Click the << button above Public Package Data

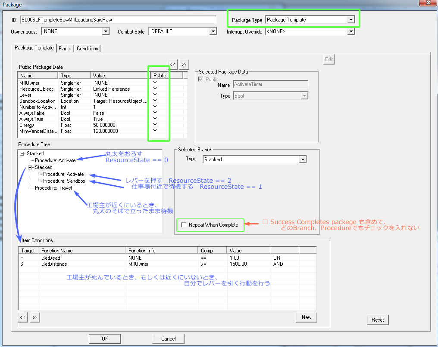pos(172,64)
